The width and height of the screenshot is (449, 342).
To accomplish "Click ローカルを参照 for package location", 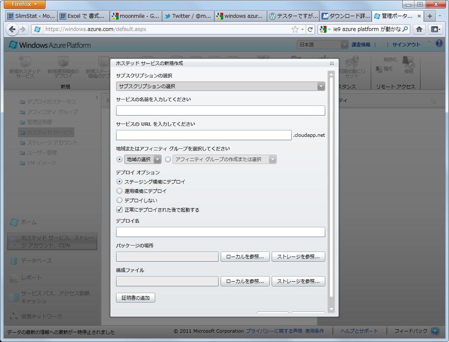I will point(245,257).
